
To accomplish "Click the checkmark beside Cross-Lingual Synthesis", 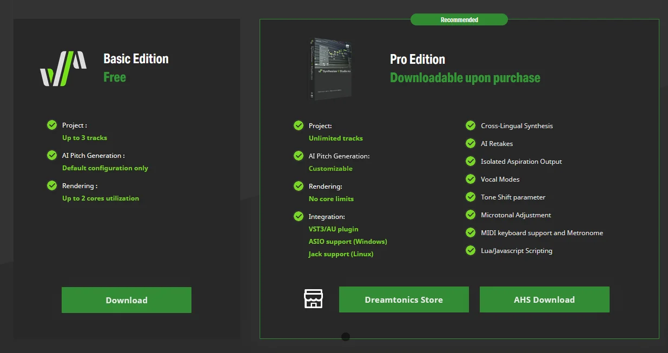I will point(471,126).
